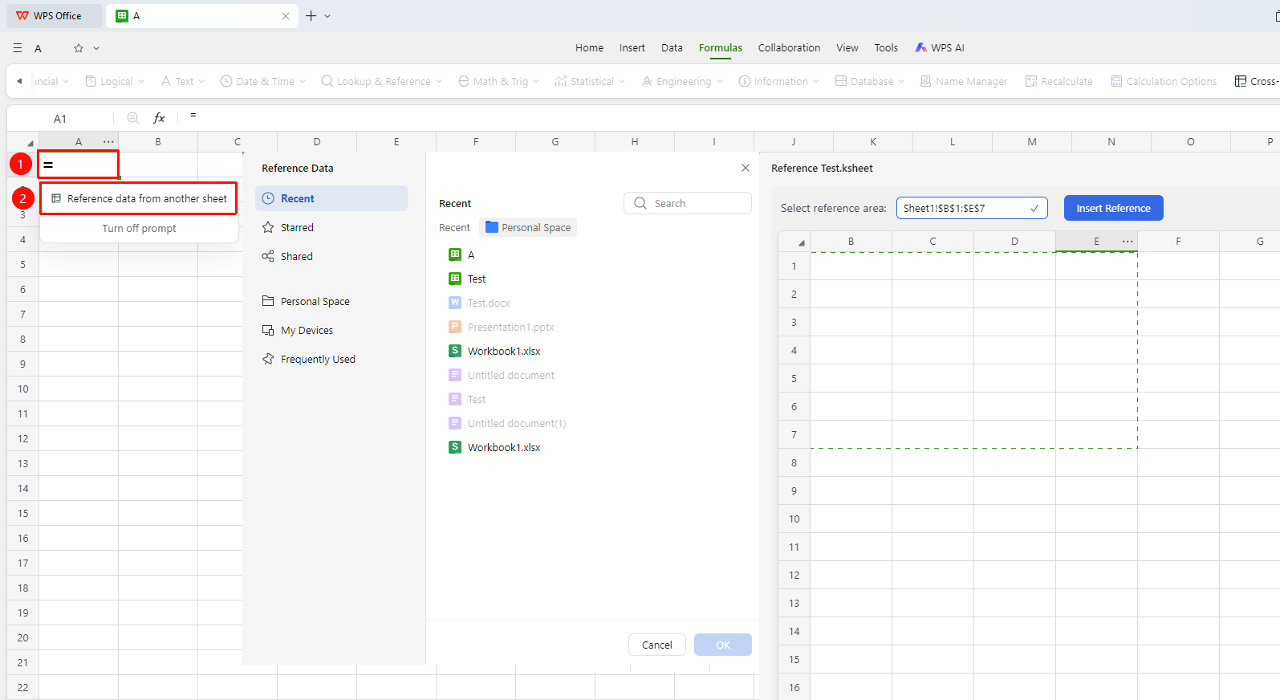
Task: Click the WPS AI menu item
Action: pyautogui.click(x=940, y=47)
